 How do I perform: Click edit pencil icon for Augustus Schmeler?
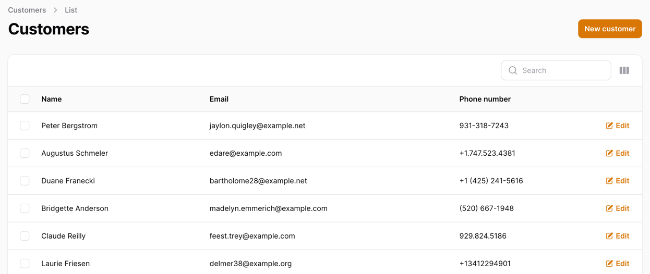tap(609, 153)
